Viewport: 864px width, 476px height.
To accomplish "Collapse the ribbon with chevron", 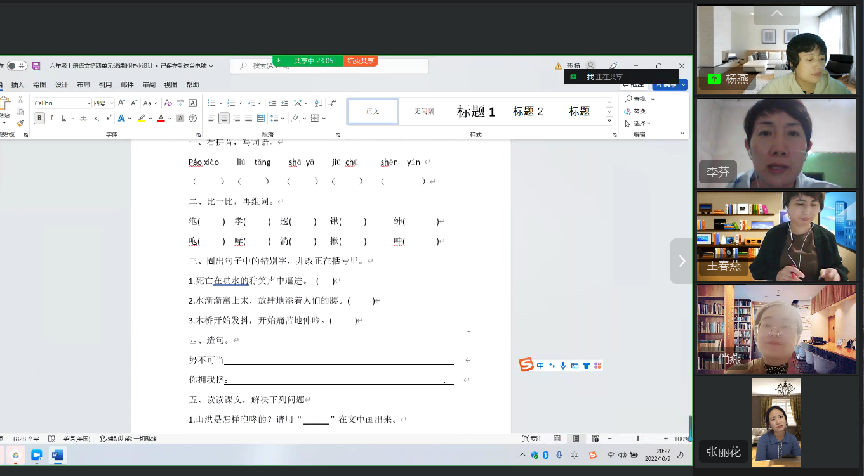I will pyautogui.click(x=682, y=133).
